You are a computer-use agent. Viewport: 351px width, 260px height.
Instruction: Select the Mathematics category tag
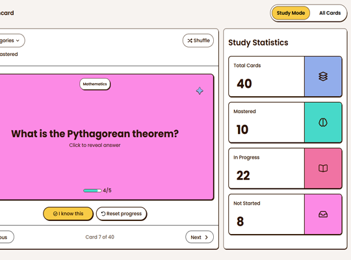[95, 84]
